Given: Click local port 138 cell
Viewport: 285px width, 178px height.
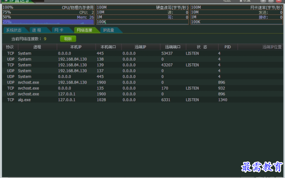Looking at the screenshot, I should pyautogui.click(x=100, y=59).
